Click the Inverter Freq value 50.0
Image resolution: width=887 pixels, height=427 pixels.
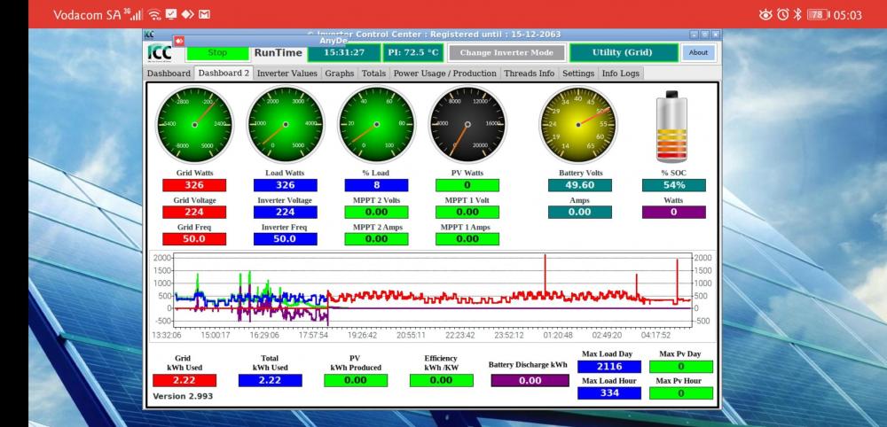pyautogui.click(x=285, y=239)
